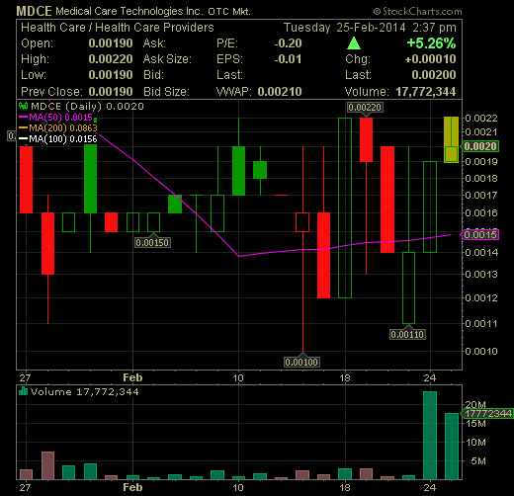The image size is (514, 496).
Task: Click the 17772344 volume axis tag
Action: click(487, 413)
